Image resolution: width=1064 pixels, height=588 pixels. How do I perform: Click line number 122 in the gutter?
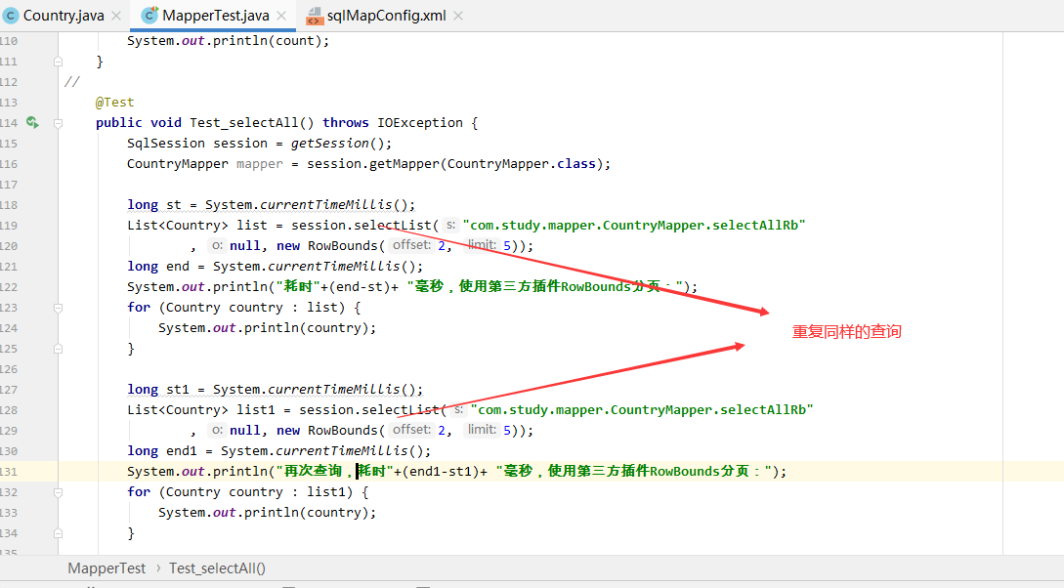point(9,287)
